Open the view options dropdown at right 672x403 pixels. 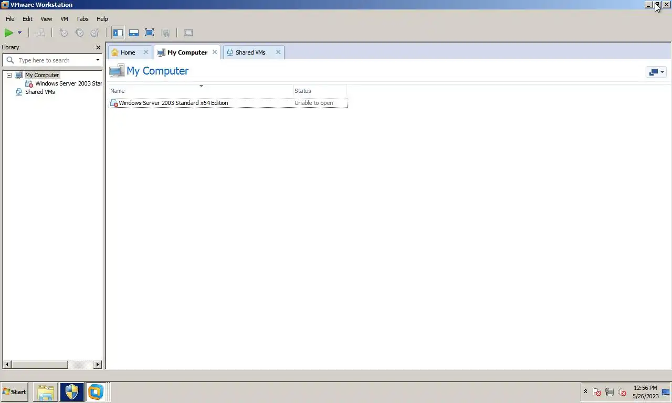pos(656,72)
